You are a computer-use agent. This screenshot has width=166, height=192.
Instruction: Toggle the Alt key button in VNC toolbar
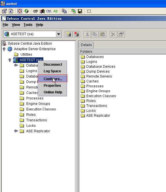click(55, 11)
